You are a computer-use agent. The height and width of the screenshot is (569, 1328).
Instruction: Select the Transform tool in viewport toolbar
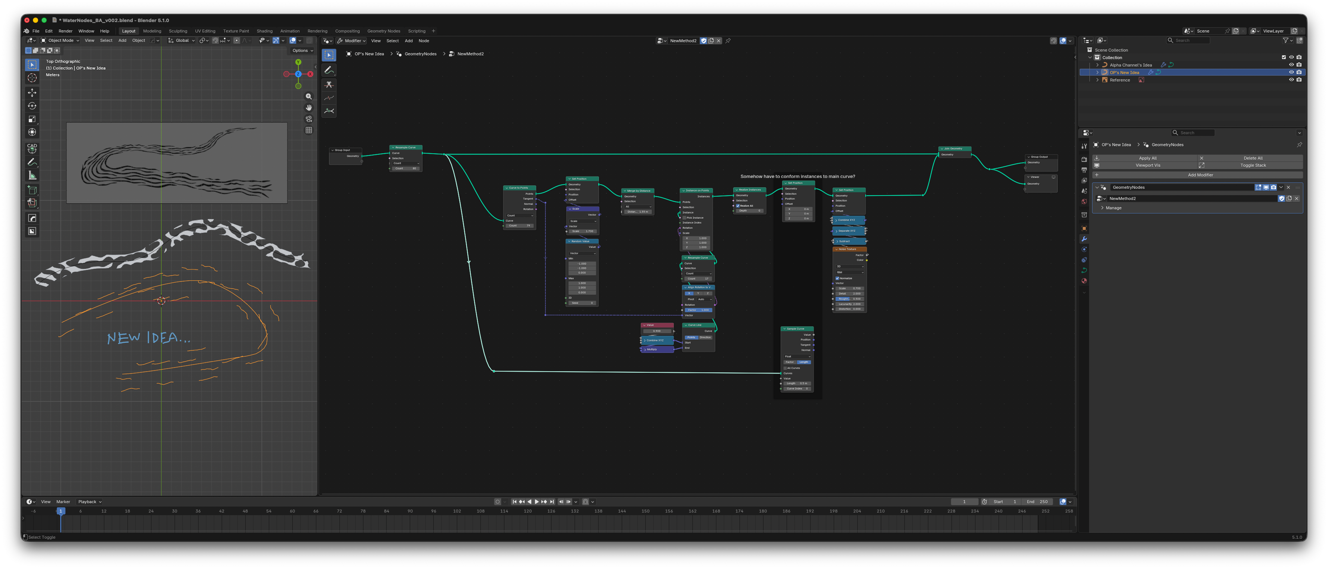(32, 132)
